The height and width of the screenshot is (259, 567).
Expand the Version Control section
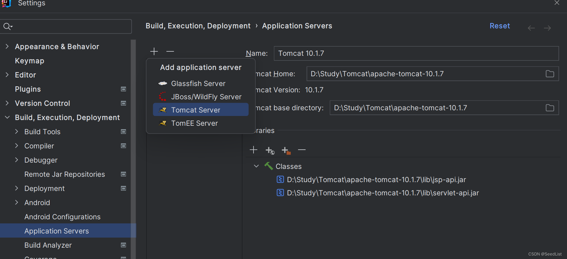[x=7, y=103]
